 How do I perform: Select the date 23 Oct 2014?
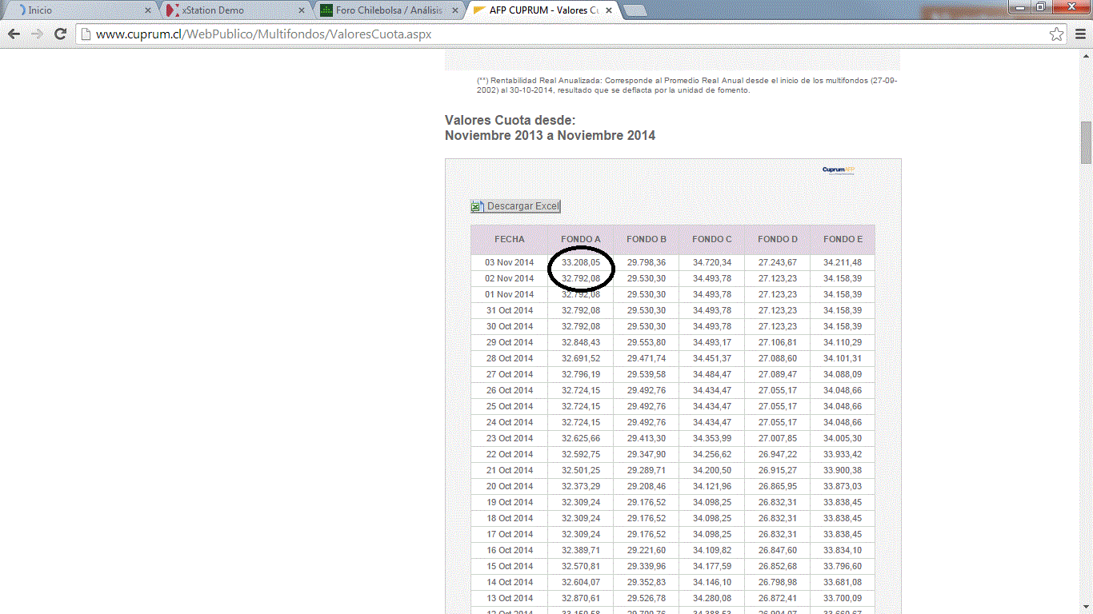pos(509,438)
